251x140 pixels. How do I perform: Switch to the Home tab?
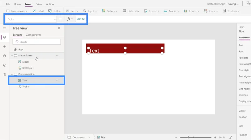point(18,4)
